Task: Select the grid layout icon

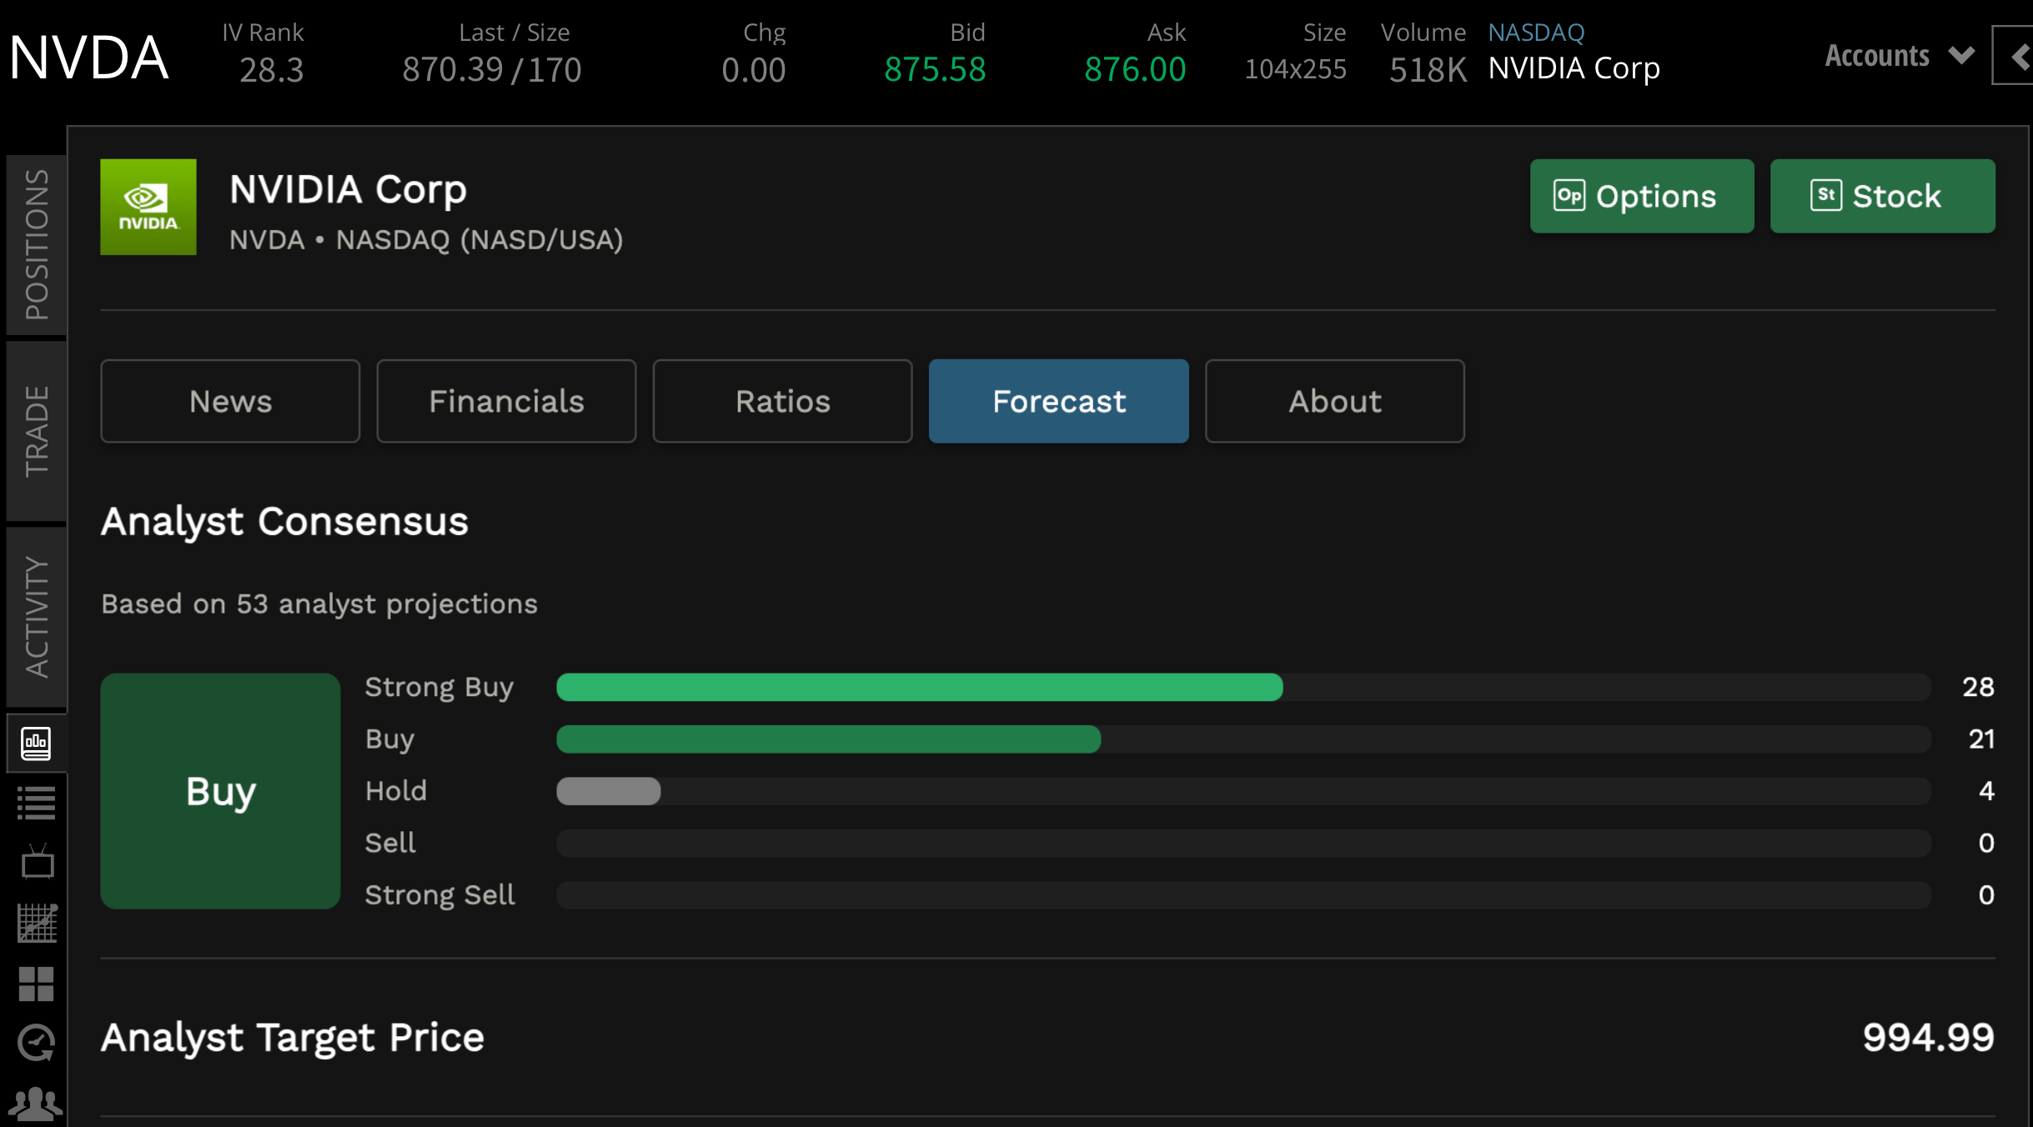Action: pos(37,984)
